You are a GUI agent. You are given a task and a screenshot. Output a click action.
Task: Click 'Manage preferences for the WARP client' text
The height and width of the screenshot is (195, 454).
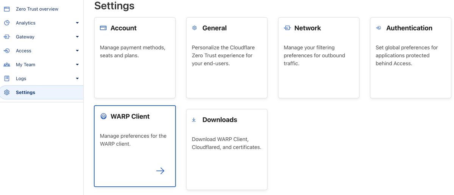(x=133, y=140)
